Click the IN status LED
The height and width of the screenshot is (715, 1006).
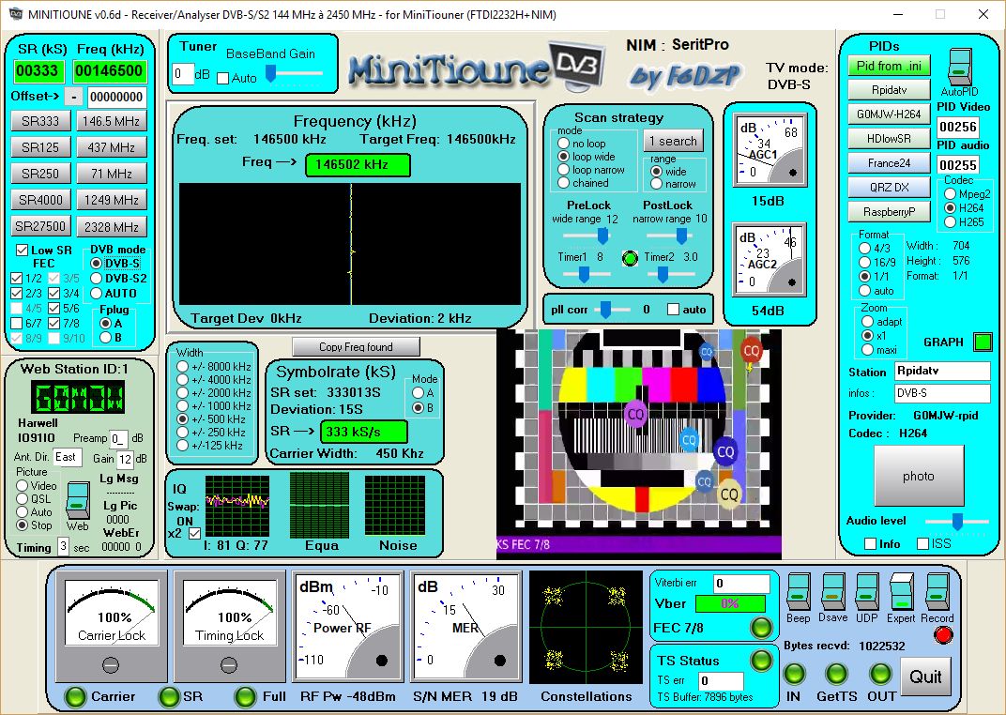(794, 674)
